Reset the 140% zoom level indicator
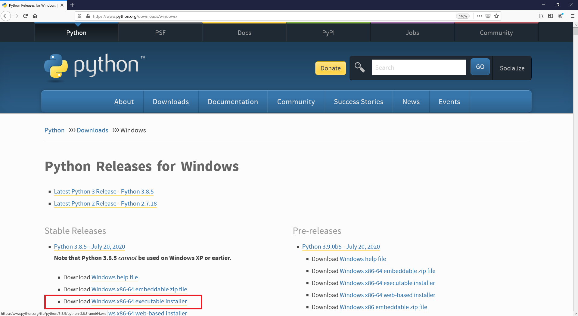Viewport: 578px width, 316px height. [463, 16]
